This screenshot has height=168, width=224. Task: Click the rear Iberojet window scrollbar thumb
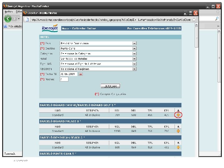[219, 58]
